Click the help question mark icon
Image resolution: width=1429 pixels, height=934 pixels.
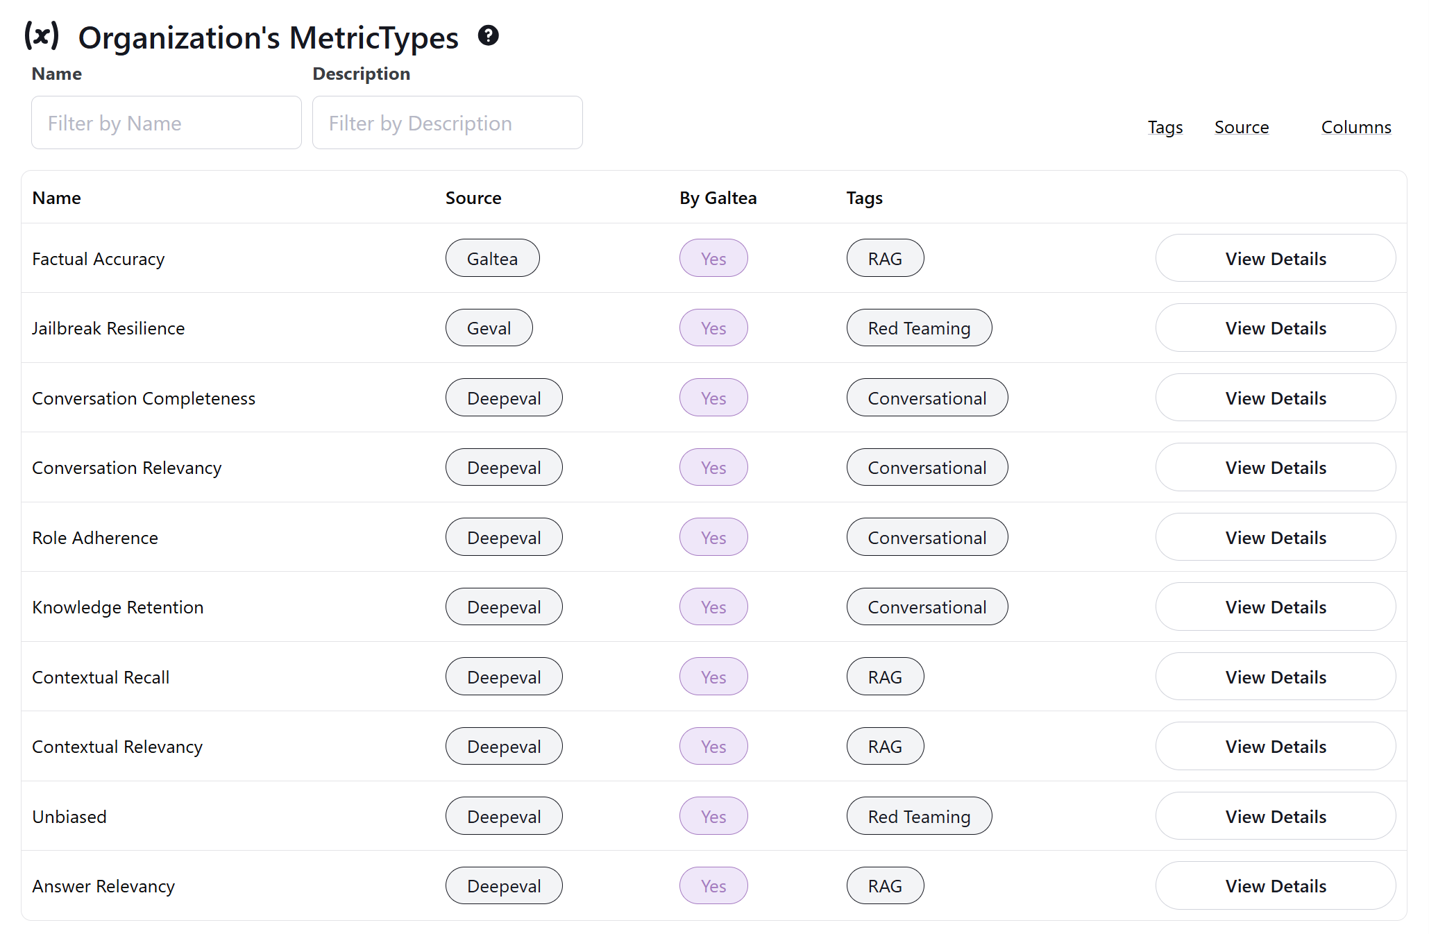click(x=488, y=35)
